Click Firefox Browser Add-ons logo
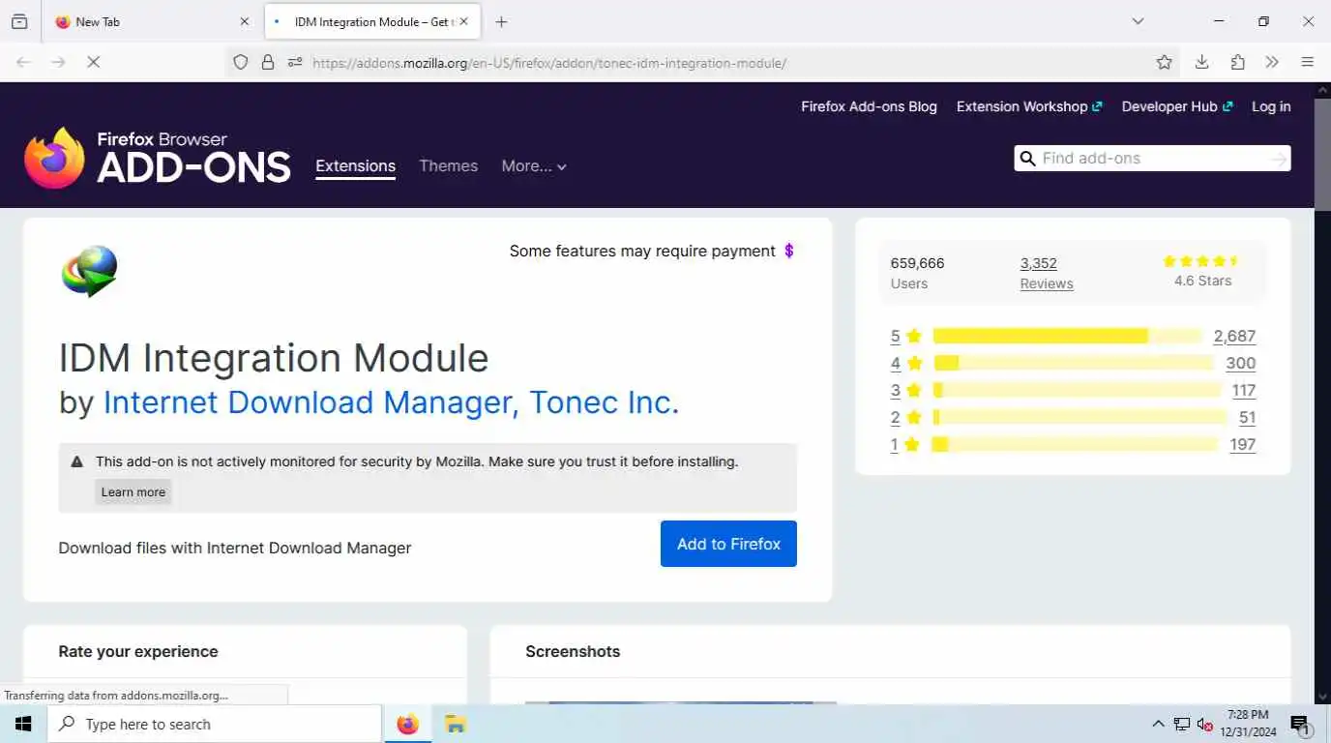Image resolution: width=1331 pixels, height=743 pixels. 158,158
